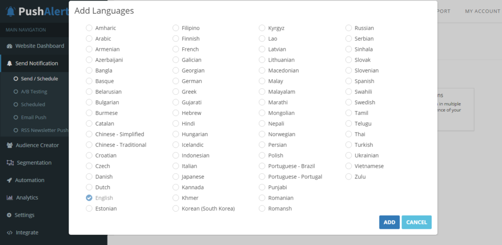Select the Spanish language radio button
Image resolution: width=502 pixels, height=245 pixels.
tap(349, 81)
